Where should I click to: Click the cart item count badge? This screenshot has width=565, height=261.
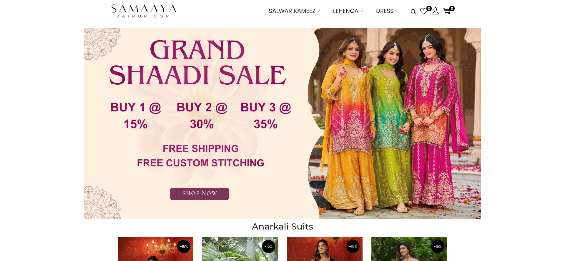click(452, 9)
